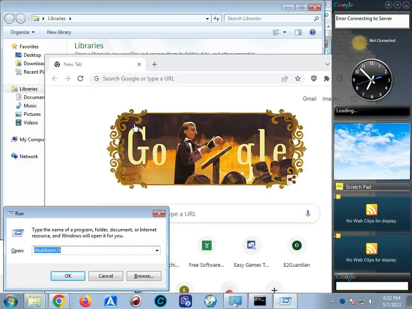Viewport: 412px width, 309px height.
Task: Open the Organize menu in Libraries window
Action: point(23,32)
